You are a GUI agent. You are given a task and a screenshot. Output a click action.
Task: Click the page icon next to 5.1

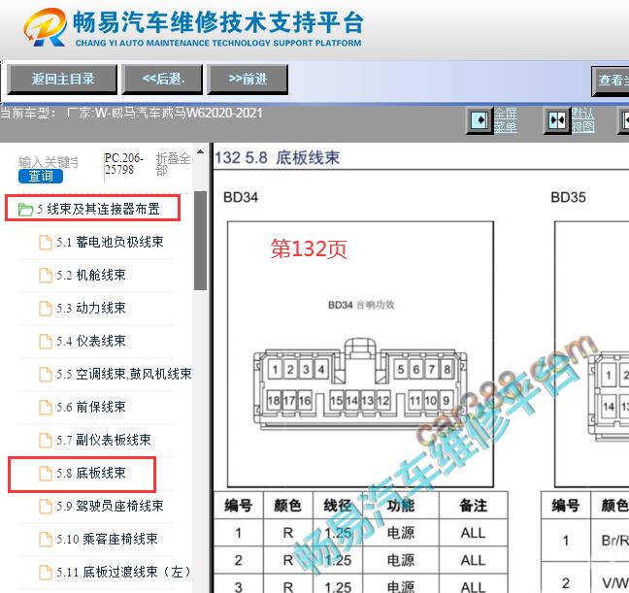(46, 243)
